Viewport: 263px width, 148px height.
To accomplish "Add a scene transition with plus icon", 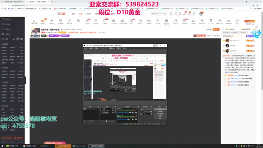I will coord(146,111).
